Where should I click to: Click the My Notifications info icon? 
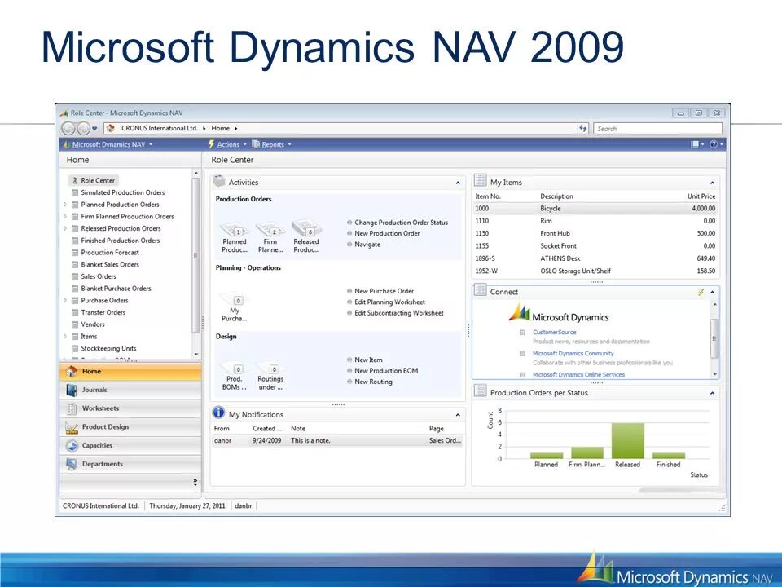pyautogui.click(x=218, y=413)
